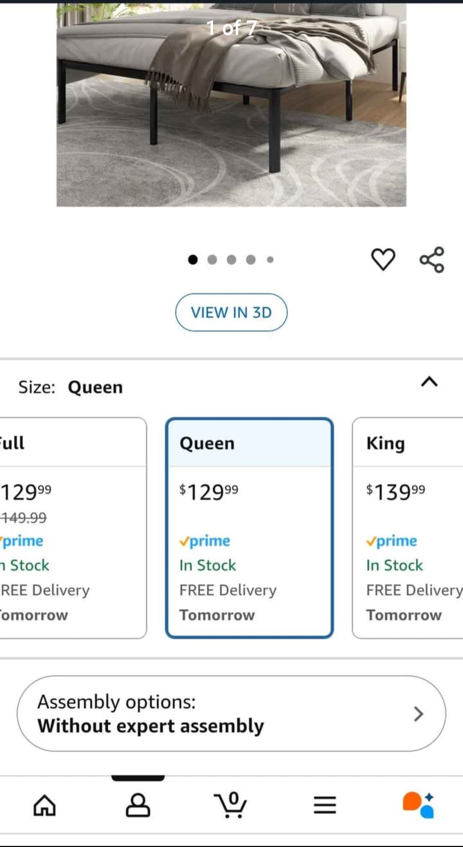Tap the bed frame product photo
The width and height of the screenshot is (463, 847).
231,107
